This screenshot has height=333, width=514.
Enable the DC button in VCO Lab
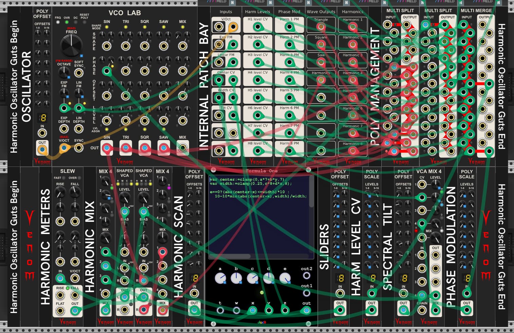tap(75, 22)
